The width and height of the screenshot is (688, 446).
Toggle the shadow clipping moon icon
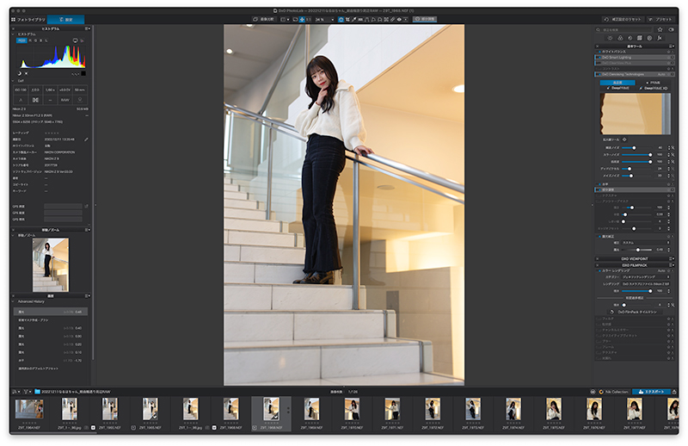(x=20, y=73)
